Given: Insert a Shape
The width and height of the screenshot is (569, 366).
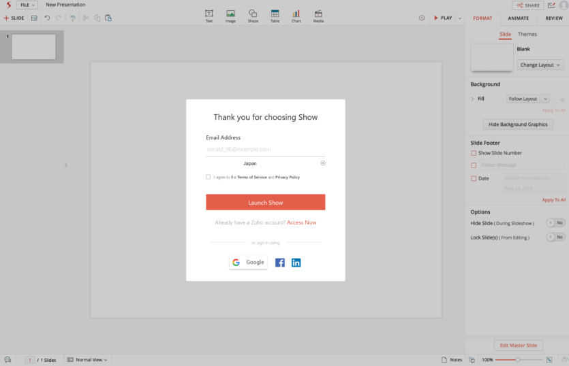Looking at the screenshot, I should coord(253,16).
